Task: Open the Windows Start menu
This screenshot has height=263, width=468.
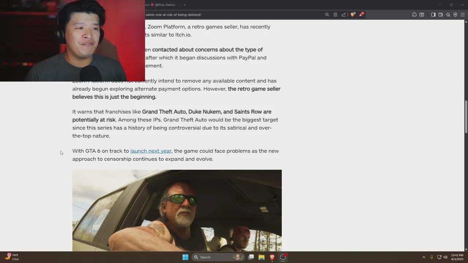Action: (185, 257)
